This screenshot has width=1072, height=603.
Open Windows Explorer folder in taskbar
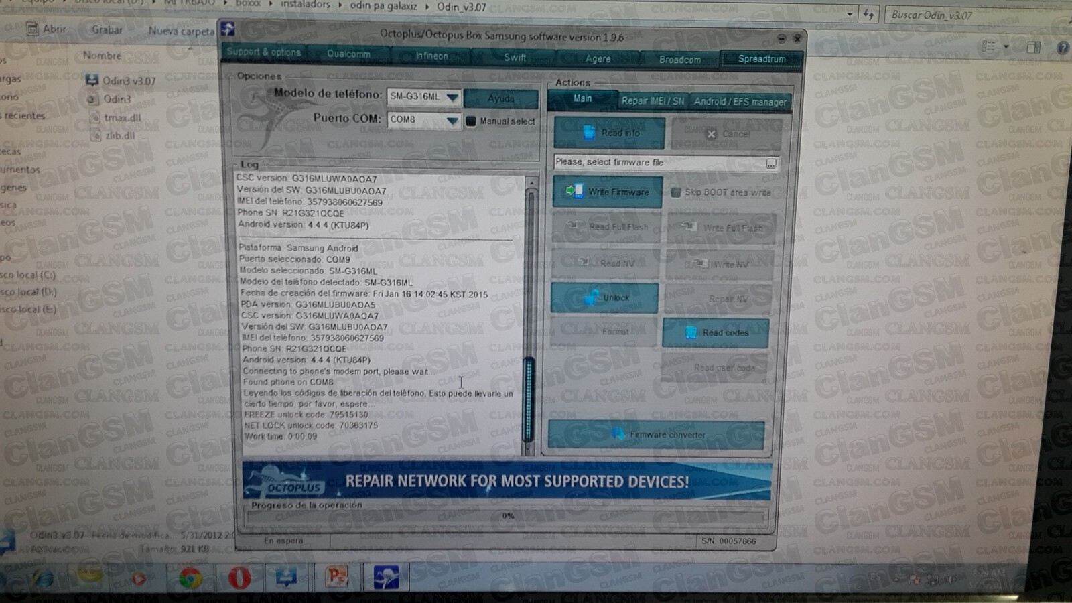[90, 576]
